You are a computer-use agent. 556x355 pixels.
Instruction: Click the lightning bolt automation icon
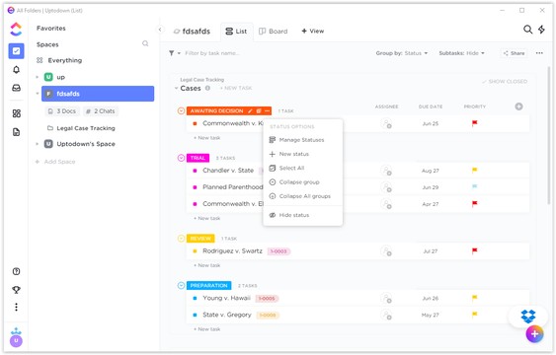coord(541,30)
